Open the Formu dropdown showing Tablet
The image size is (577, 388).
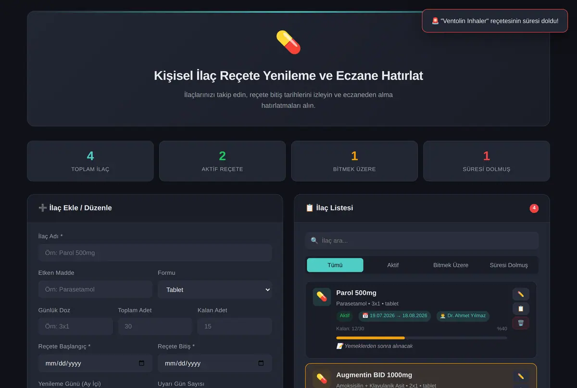[x=215, y=290]
